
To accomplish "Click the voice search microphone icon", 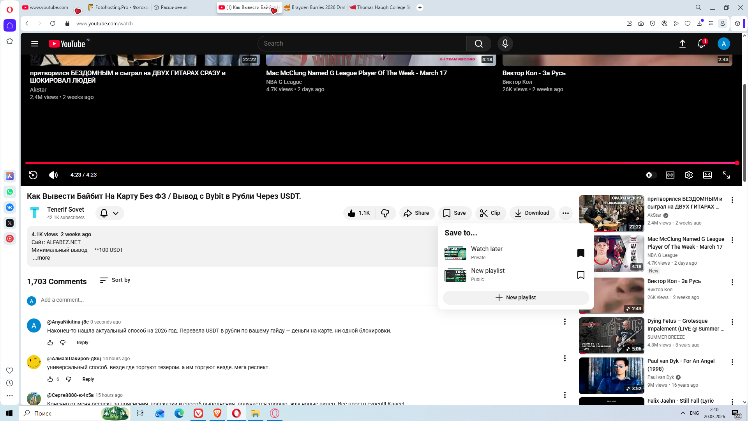I will [505, 44].
